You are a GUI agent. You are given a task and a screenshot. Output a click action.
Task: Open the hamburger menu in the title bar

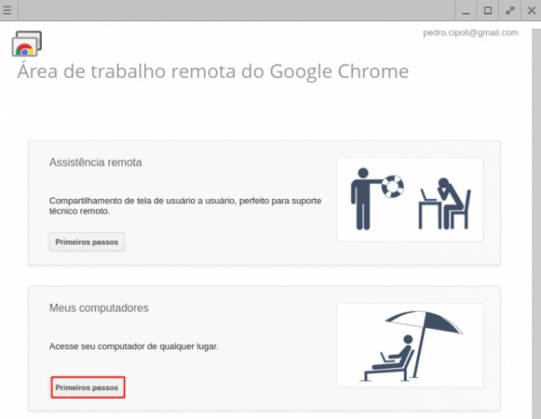[x=7, y=10]
